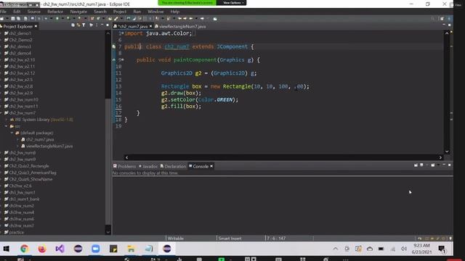The width and height of the screenshot is (465, 261).
Task: Expand the ch2_num7.java tree node
Action: (17, 139)
